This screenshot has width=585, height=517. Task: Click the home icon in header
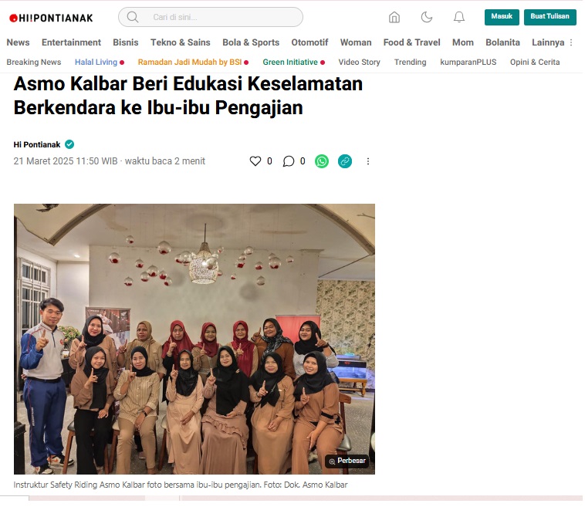pyautogui.click(x=394, y=17)
